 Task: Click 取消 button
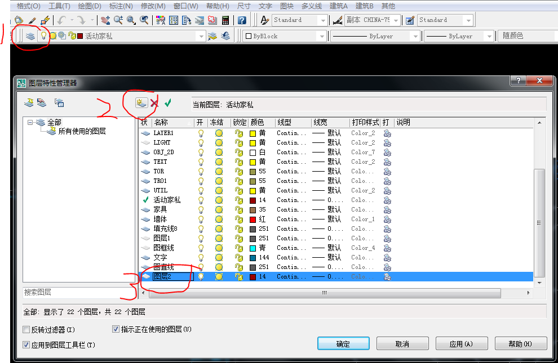tap(402, 344)
